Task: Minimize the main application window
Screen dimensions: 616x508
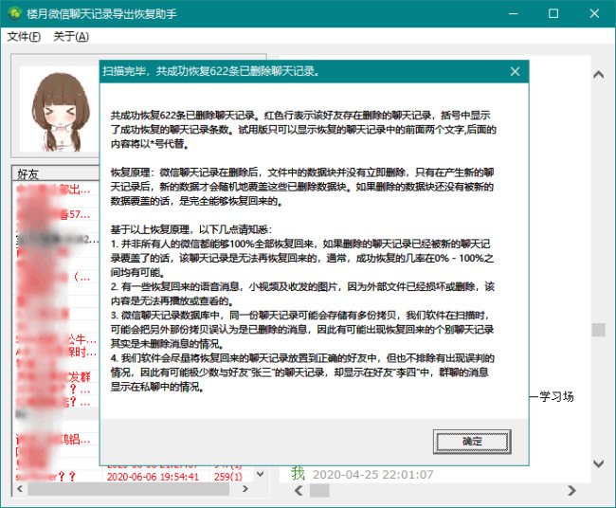Action: (x=513, y=13)
